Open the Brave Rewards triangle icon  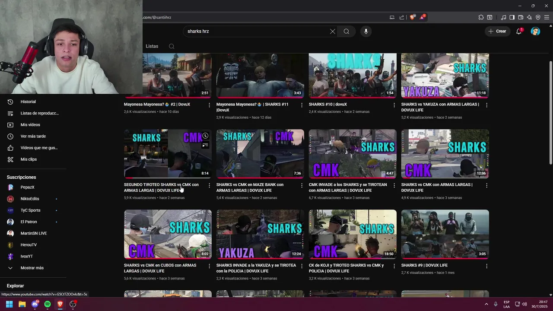pos(423,17)
